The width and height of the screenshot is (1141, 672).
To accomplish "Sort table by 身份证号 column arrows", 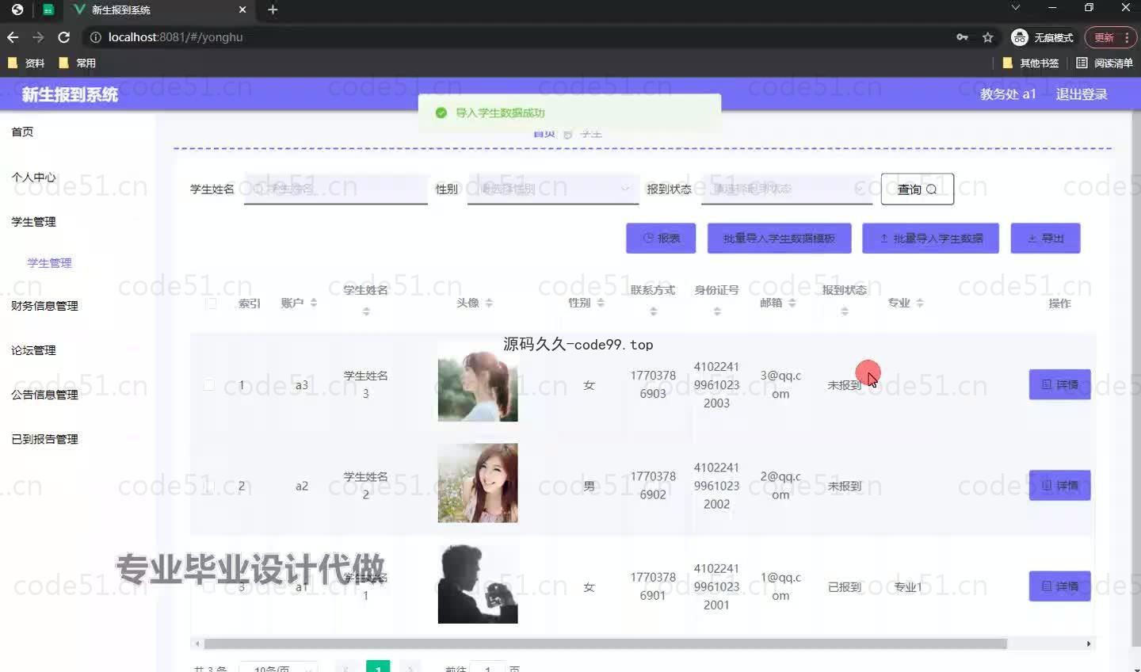I will (x=717, y=312).
